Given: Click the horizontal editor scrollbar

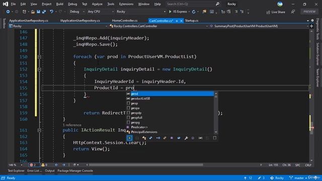Looking at the screenshot, I should pos(146,165).
